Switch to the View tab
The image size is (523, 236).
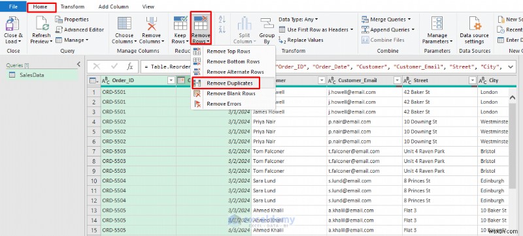[148, 7]
